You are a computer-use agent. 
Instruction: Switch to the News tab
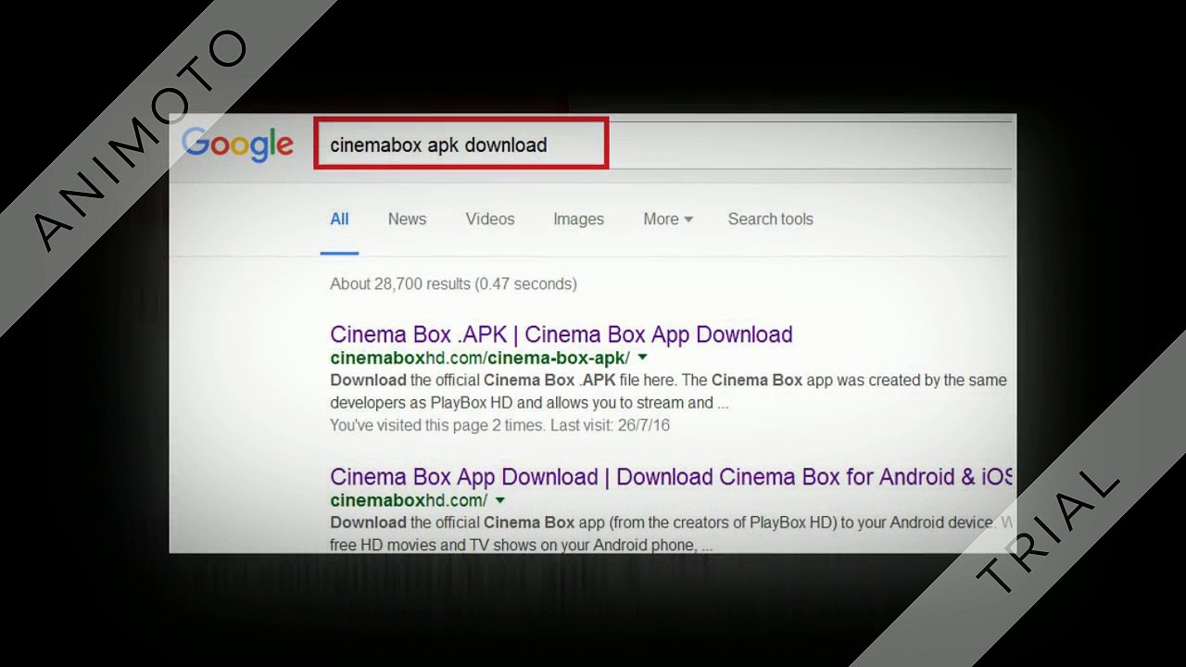click(407, 220)
